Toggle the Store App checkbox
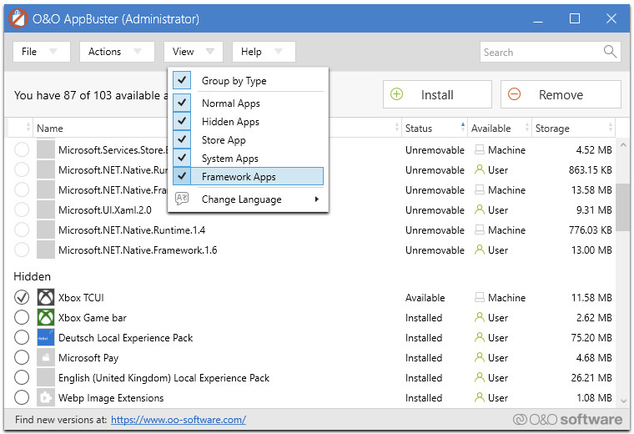The width and height of the screenshot is (634, 434). (182, 139)
